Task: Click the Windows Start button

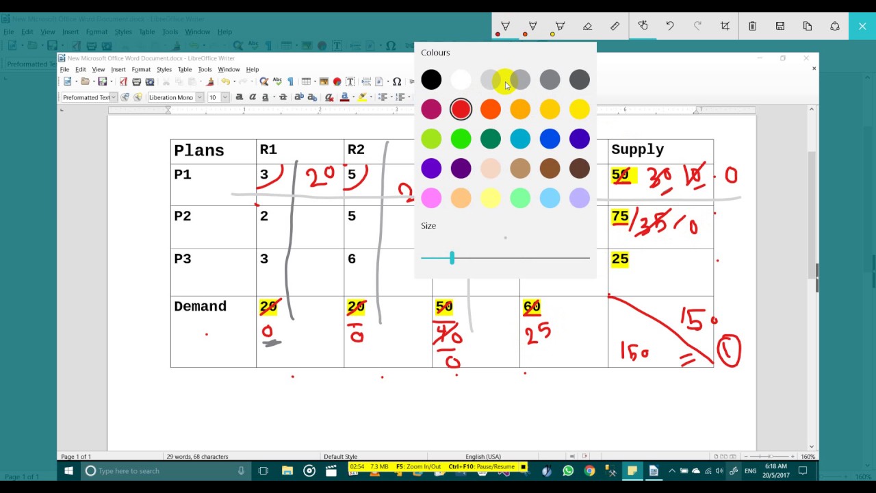Action: coord(68,471)
